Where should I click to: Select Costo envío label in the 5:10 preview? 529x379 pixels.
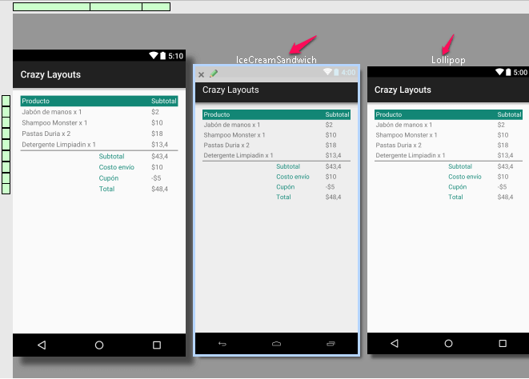(116, 167)
